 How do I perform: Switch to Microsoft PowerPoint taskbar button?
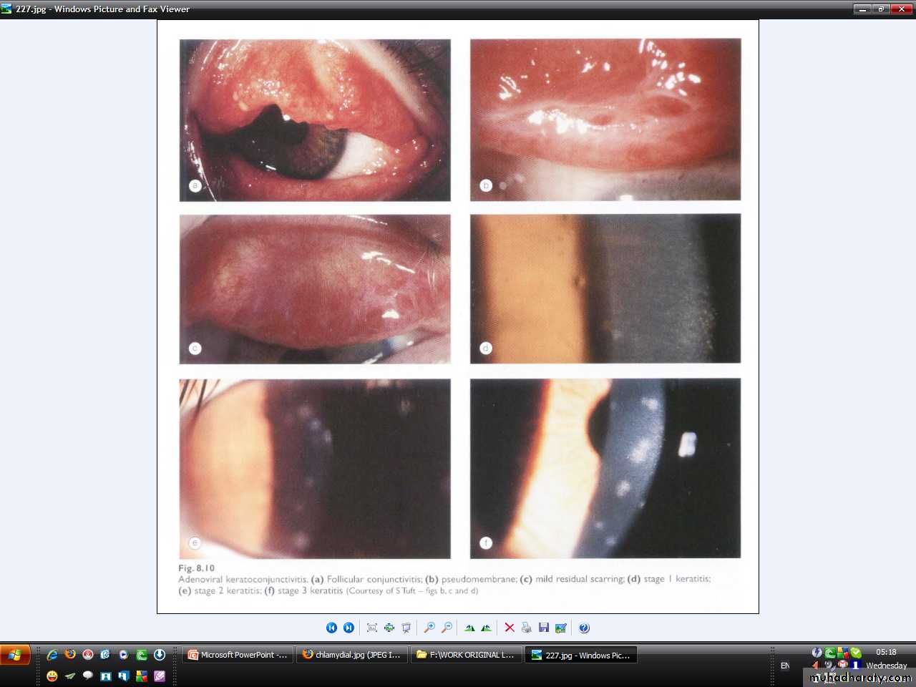pyautogui.click(x=238, y=655)
